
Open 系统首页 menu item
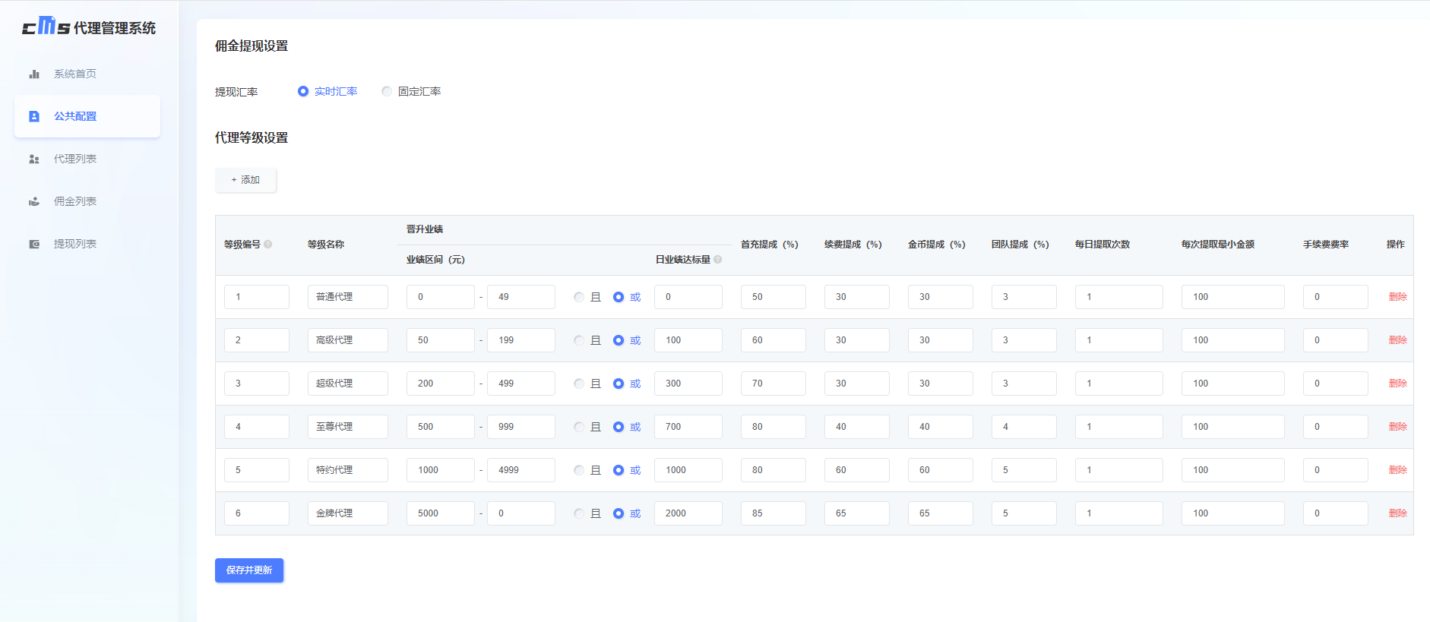(x=87, y=74)
